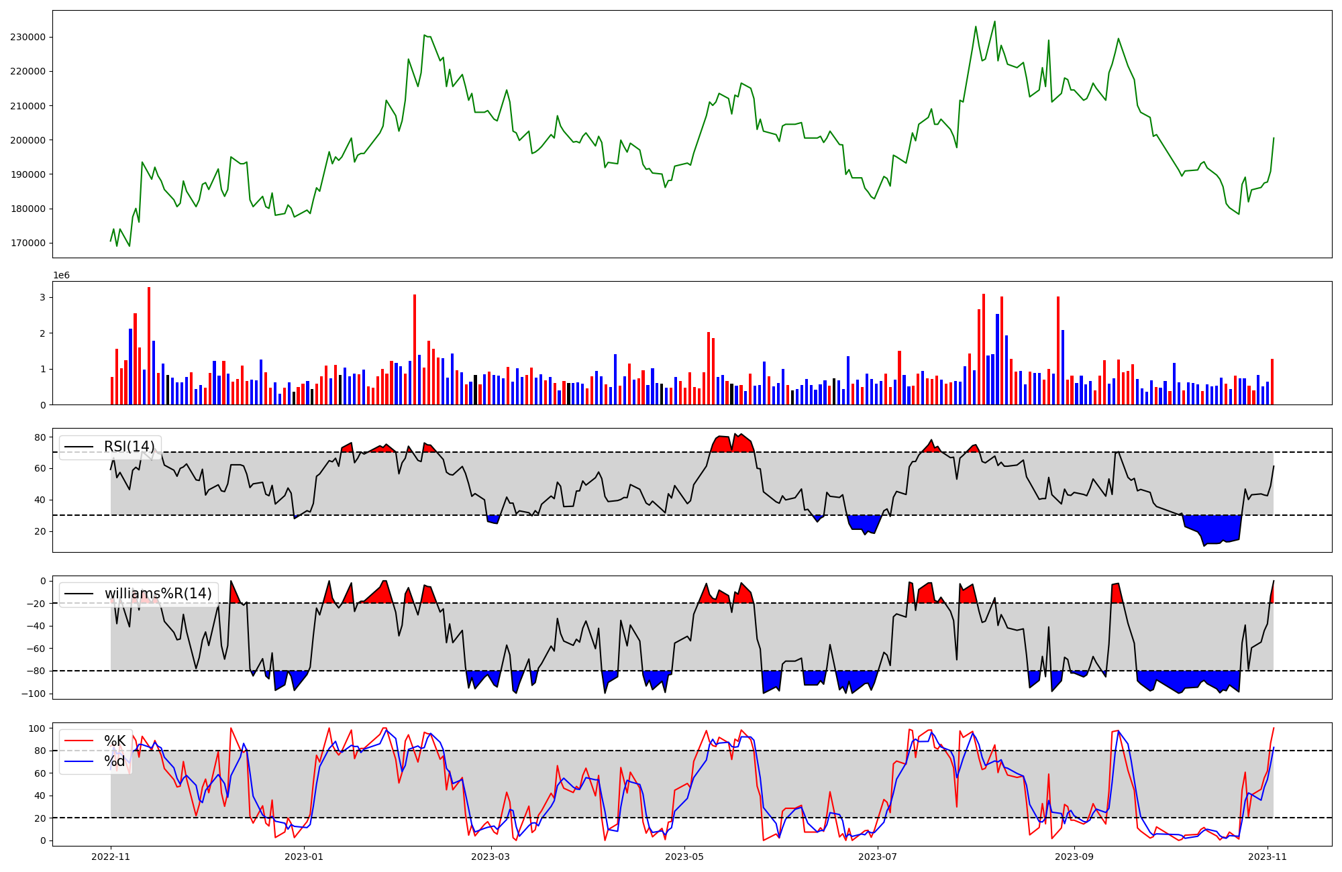
Task: Click the 230000 price axis tick label
Action: 28,37
